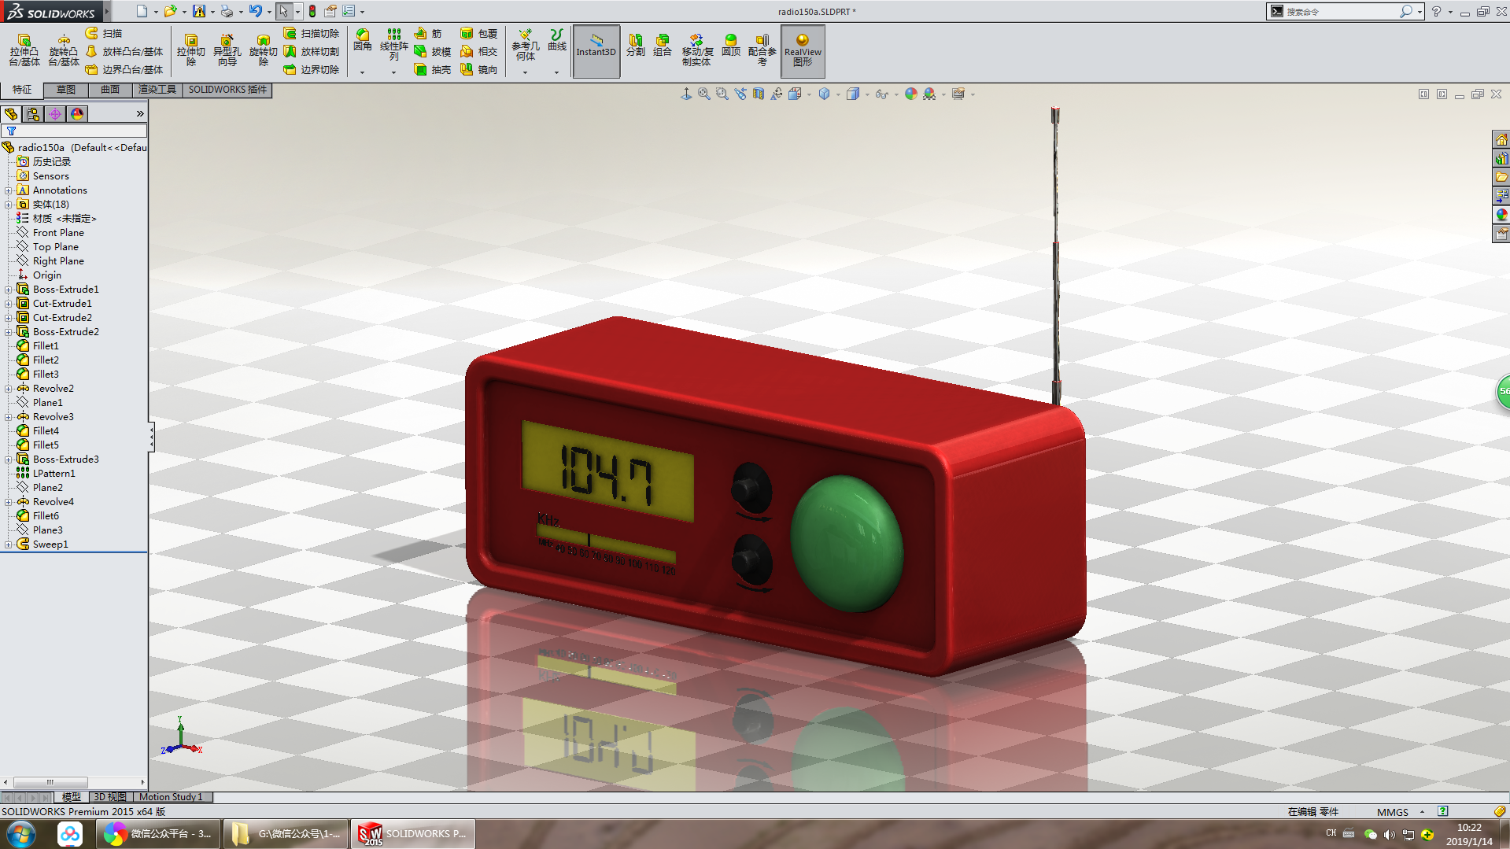The width and height of the screenshot is (1510, 849).
Task: Select the Shell (抽壳) tool
Action: click(x=433, y=69)
